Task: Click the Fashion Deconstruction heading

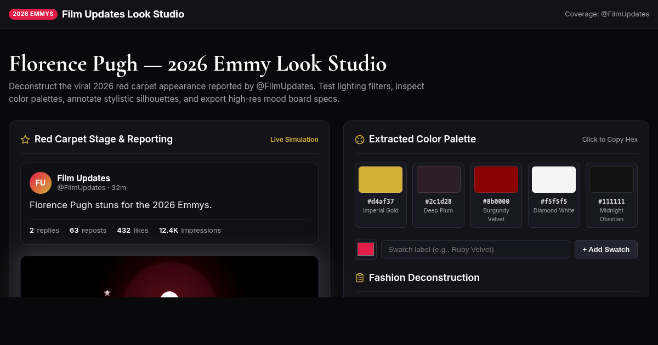Action: click(x=424, y=278)
